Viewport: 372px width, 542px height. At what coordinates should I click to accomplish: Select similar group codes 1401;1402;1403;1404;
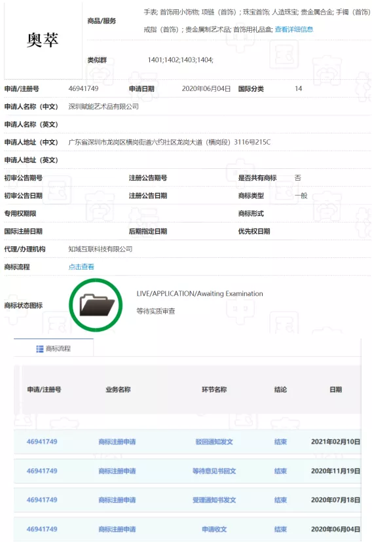click(x=181, y=60)
